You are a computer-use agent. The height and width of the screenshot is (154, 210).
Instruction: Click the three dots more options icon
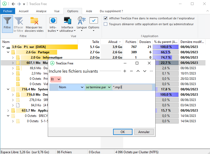tap(151, 71)
